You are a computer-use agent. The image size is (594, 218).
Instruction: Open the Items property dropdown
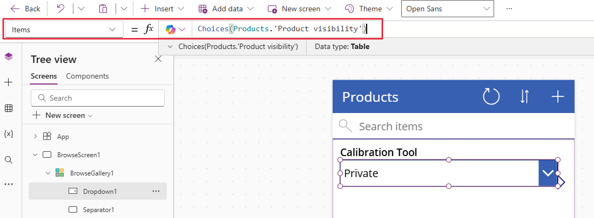[64, 30]
